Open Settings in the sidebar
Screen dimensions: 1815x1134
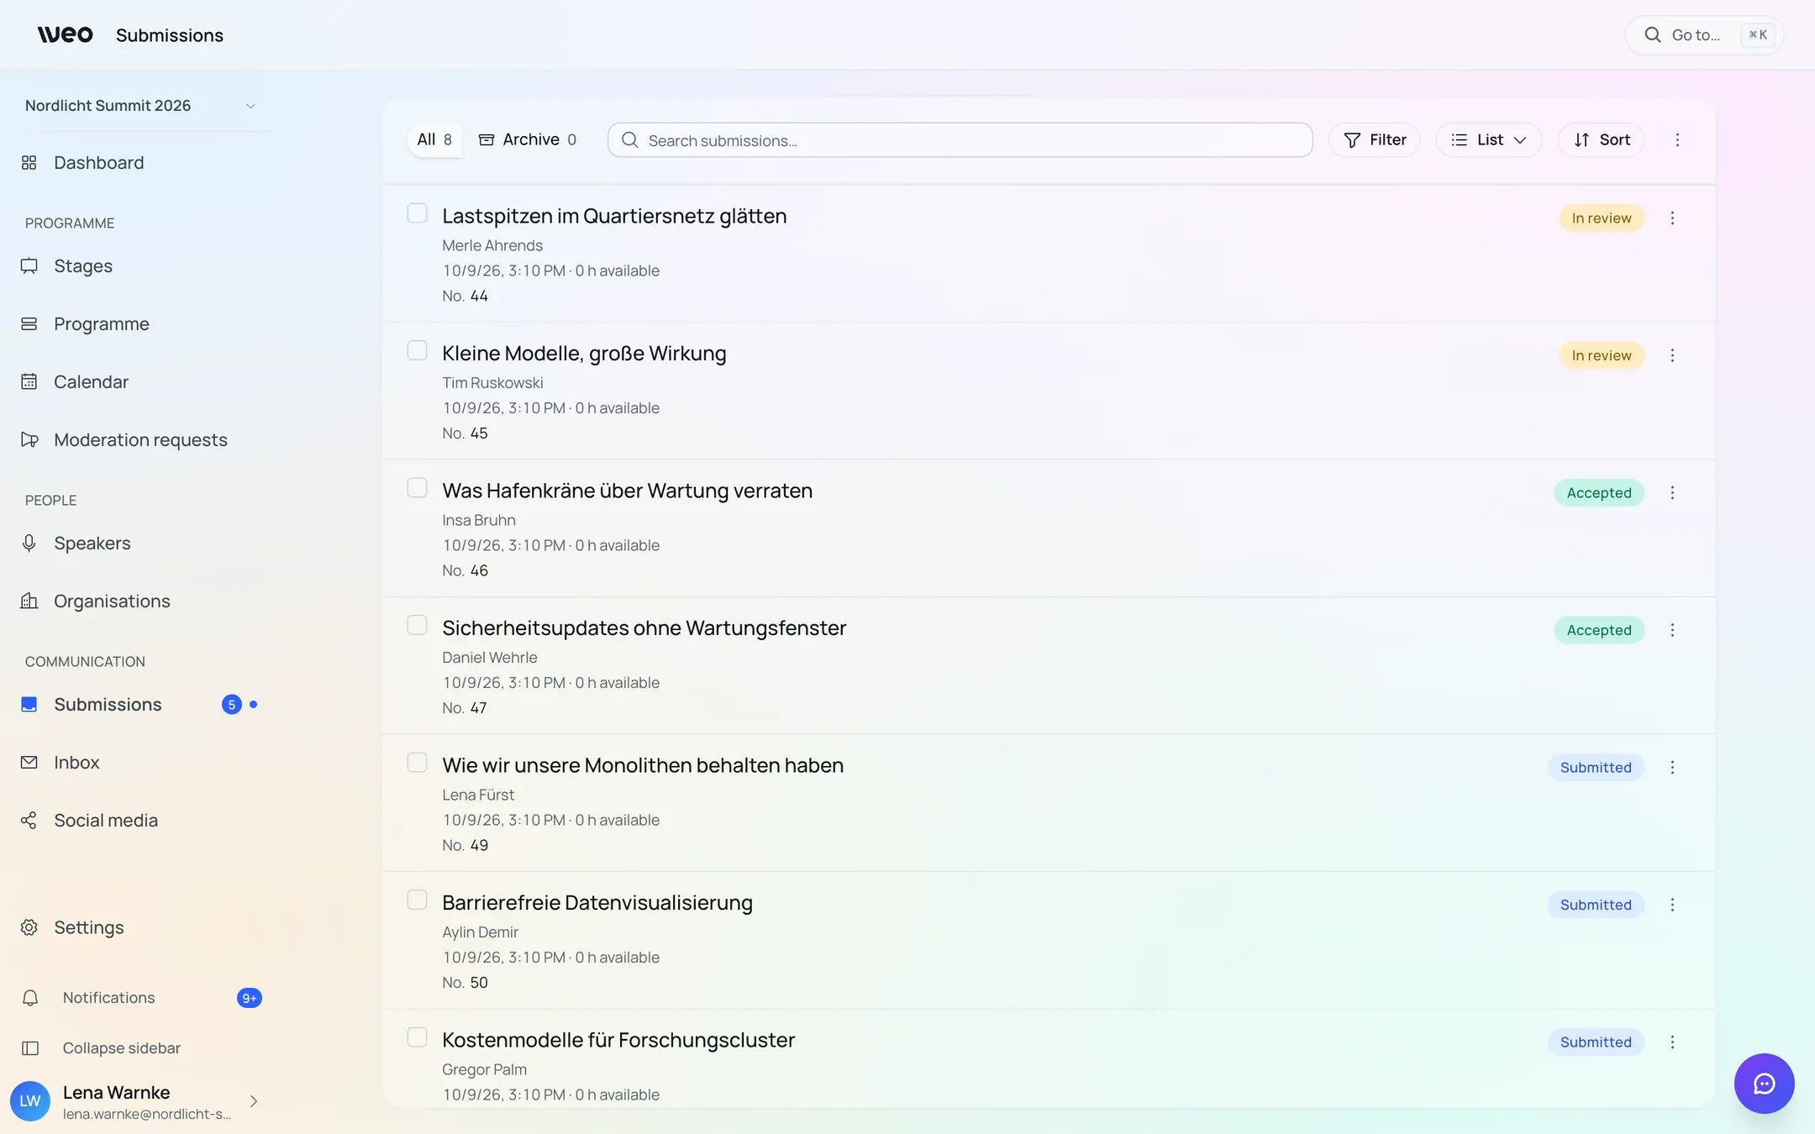point(139,927)
